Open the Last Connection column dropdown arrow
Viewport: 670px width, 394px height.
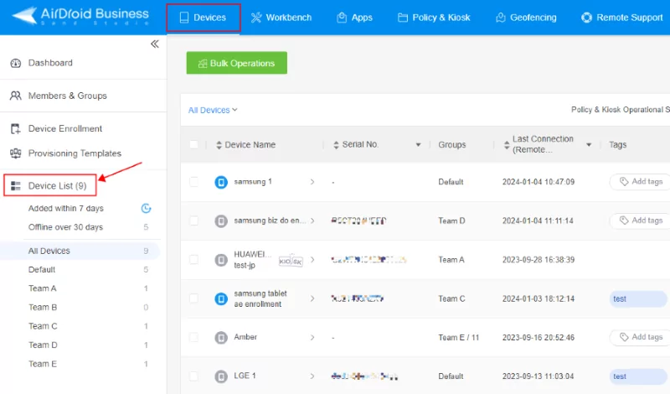point(589,145)
